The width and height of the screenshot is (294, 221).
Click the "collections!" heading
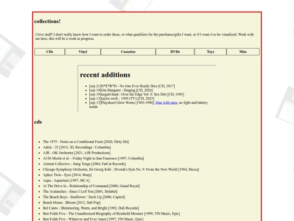[x=47, y=21]
